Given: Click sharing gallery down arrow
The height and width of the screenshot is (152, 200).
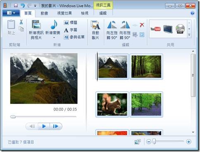Looking at the screenshot, I should 189,29.
